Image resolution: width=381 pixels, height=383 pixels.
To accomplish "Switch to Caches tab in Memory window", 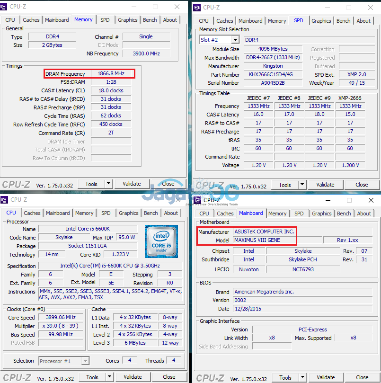I will pyautogui.click(x=31, y=20).
